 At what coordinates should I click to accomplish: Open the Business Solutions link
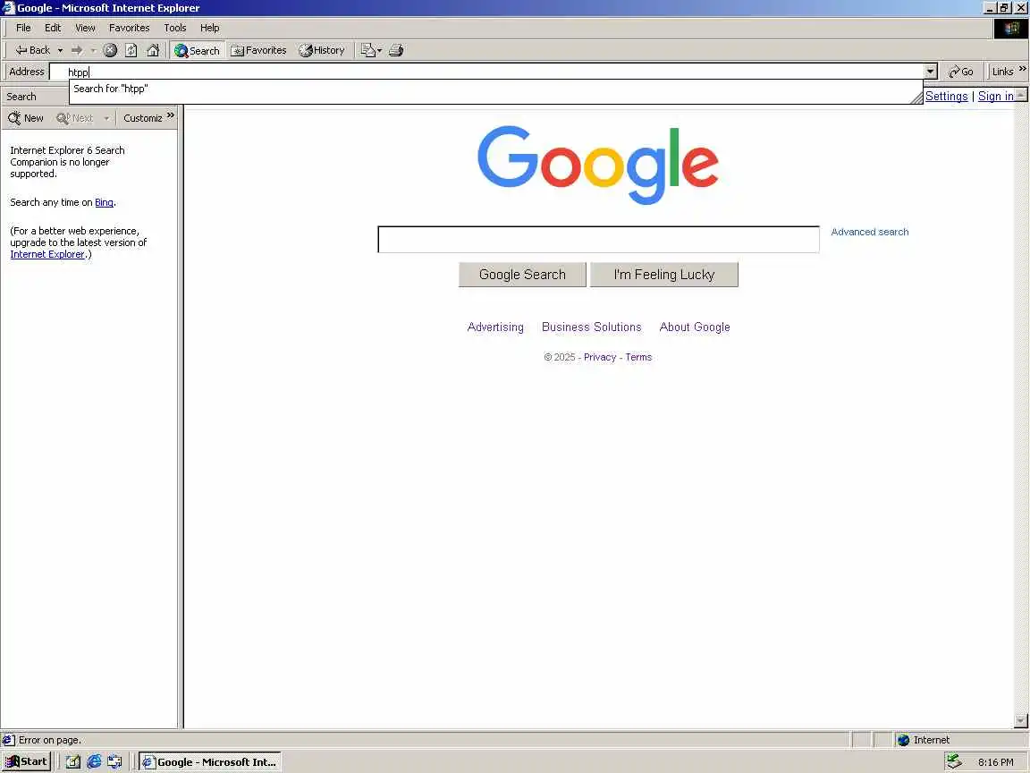pyautogui.click(x=591, y=327)
